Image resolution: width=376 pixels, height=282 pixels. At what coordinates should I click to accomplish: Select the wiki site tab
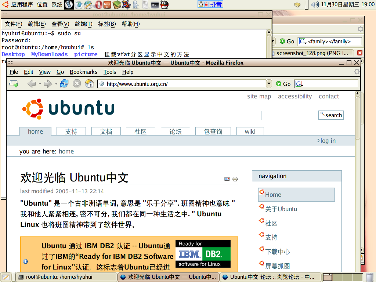click(250, 131)
